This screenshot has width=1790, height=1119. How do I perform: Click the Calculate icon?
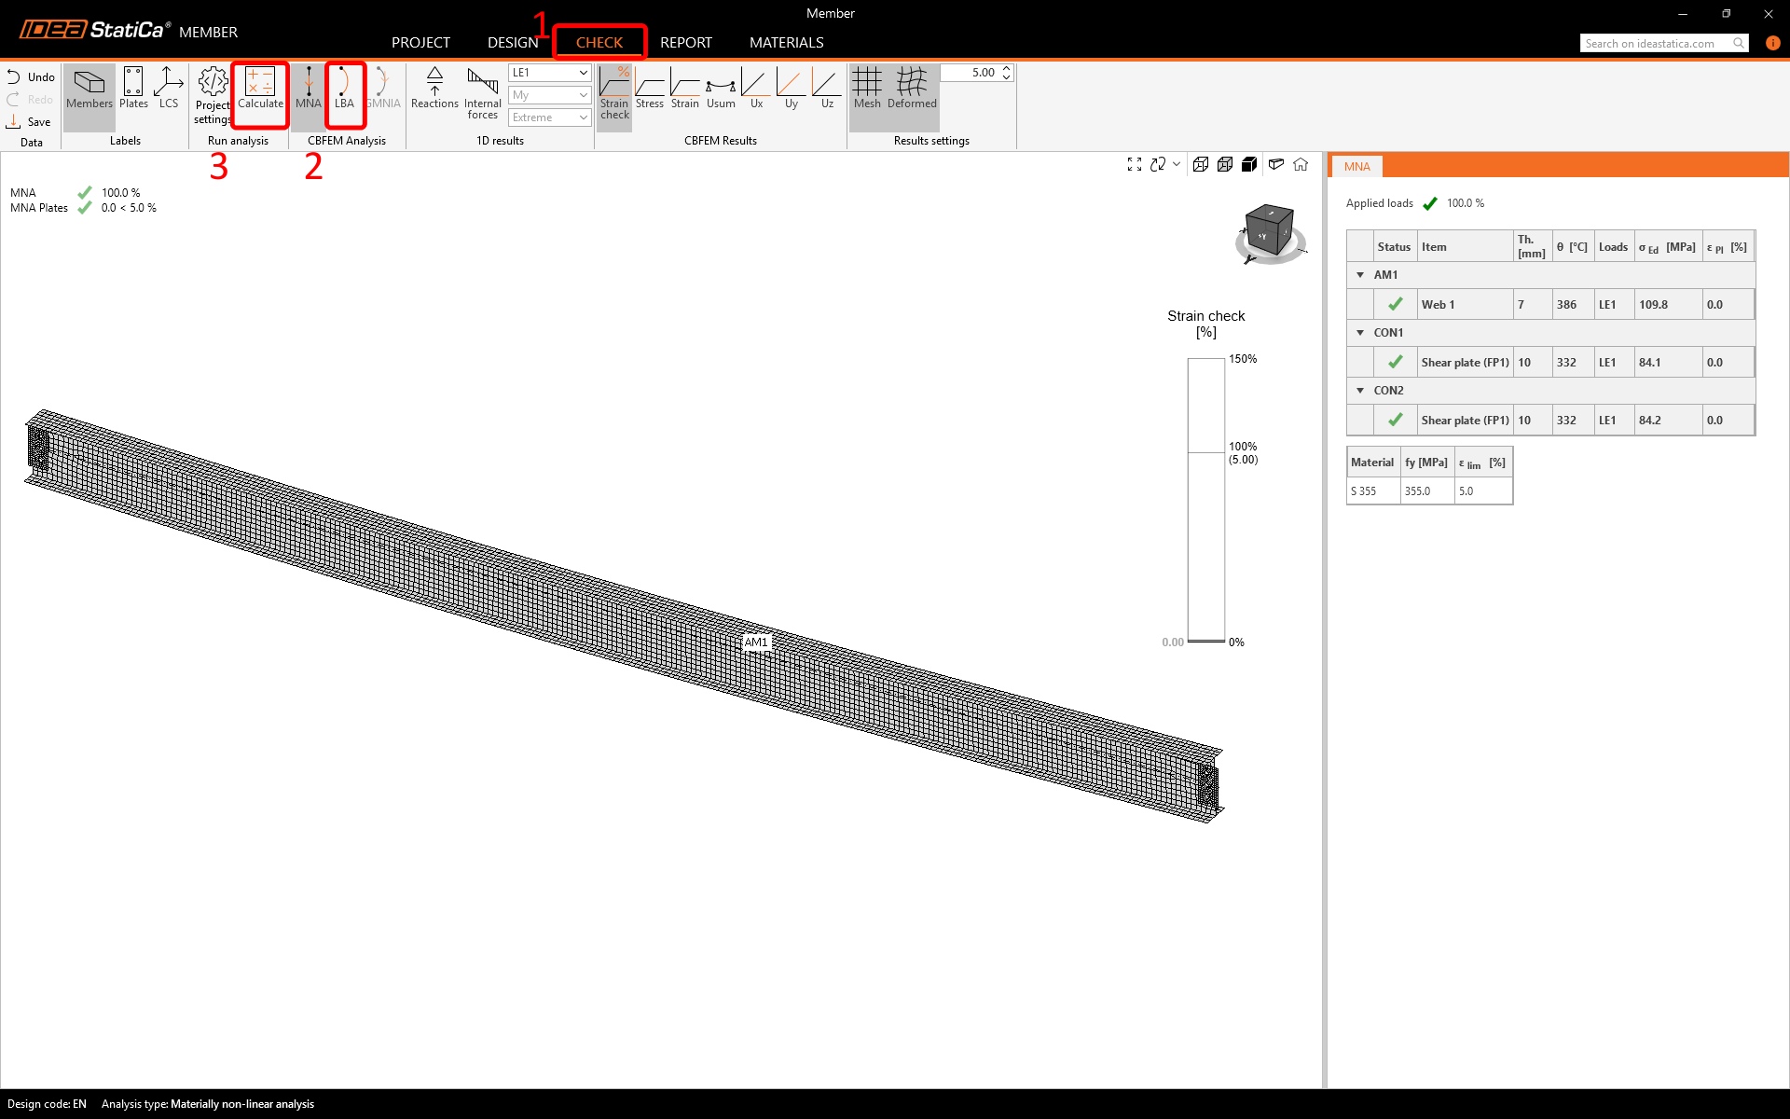[260, 90]
